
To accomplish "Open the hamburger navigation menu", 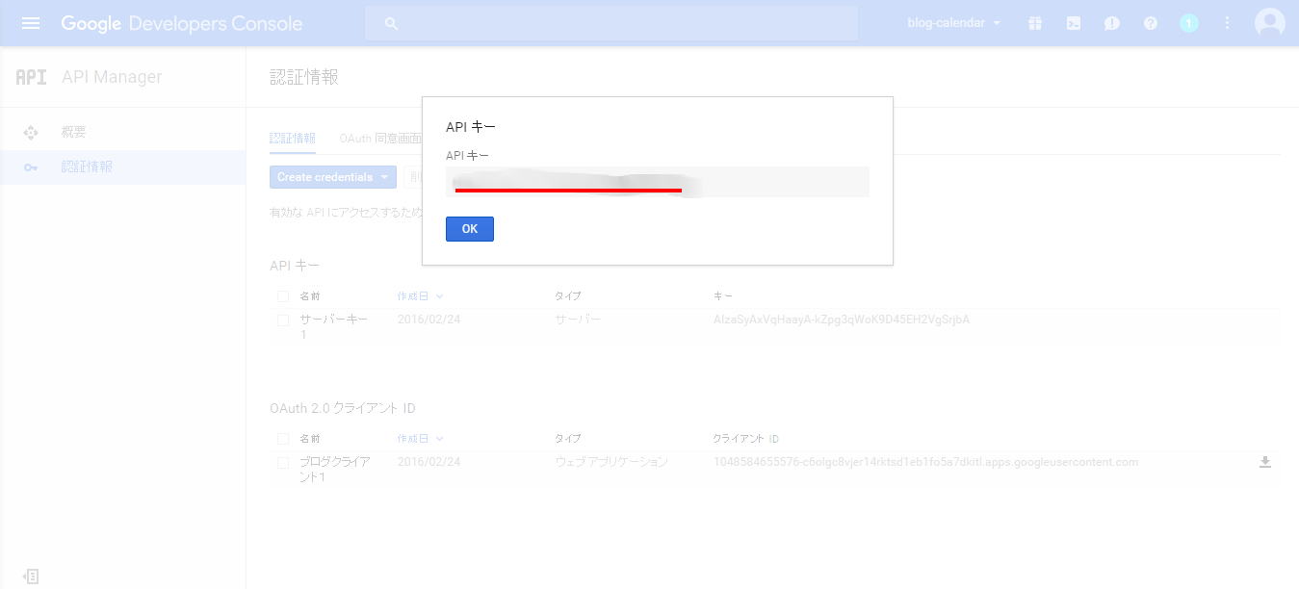I will tap(31, 23).
